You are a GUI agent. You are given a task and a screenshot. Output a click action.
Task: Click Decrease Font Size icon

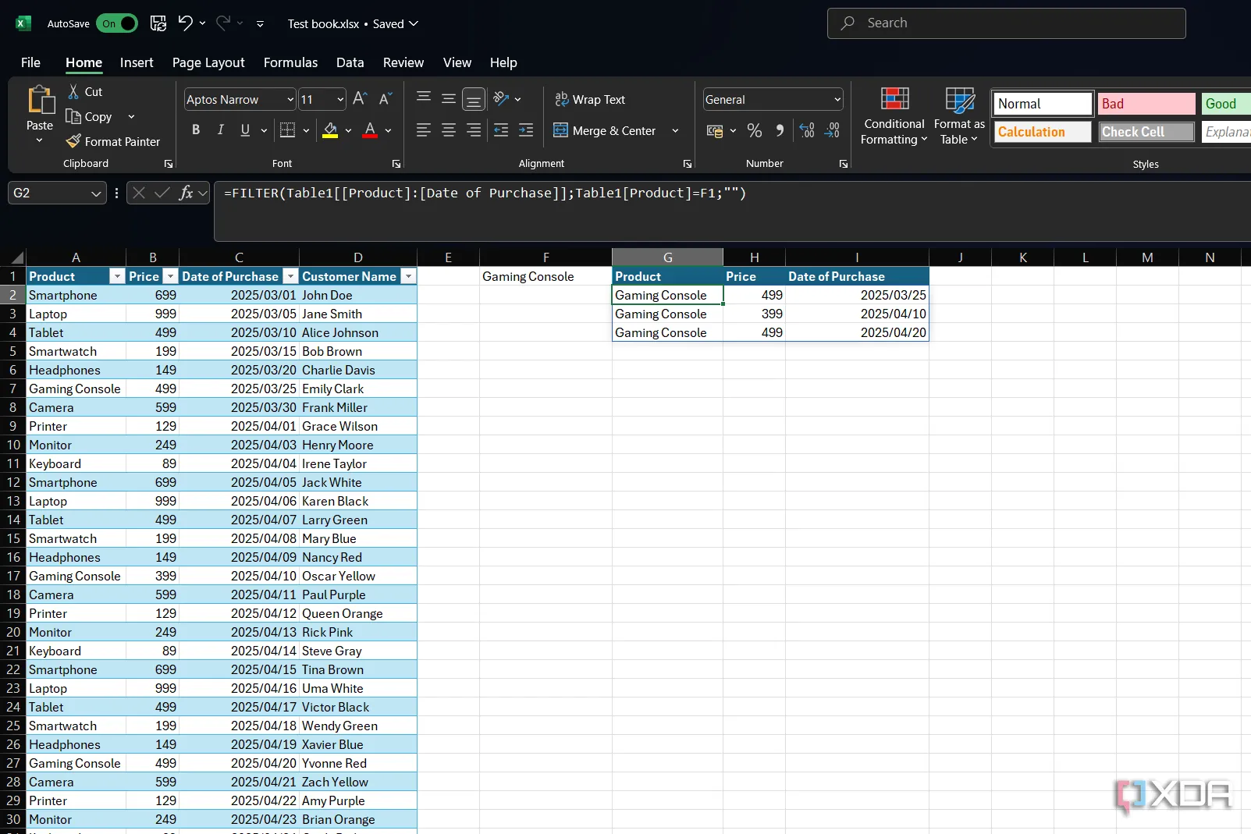click(385, 99)
